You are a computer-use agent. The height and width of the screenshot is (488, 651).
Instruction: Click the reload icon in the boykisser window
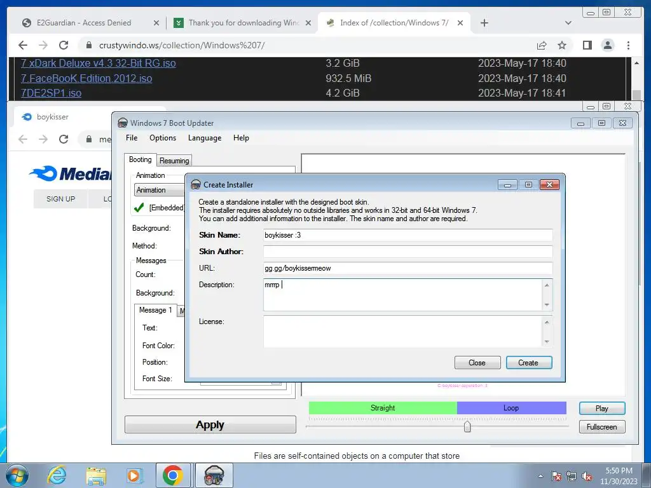64,139
